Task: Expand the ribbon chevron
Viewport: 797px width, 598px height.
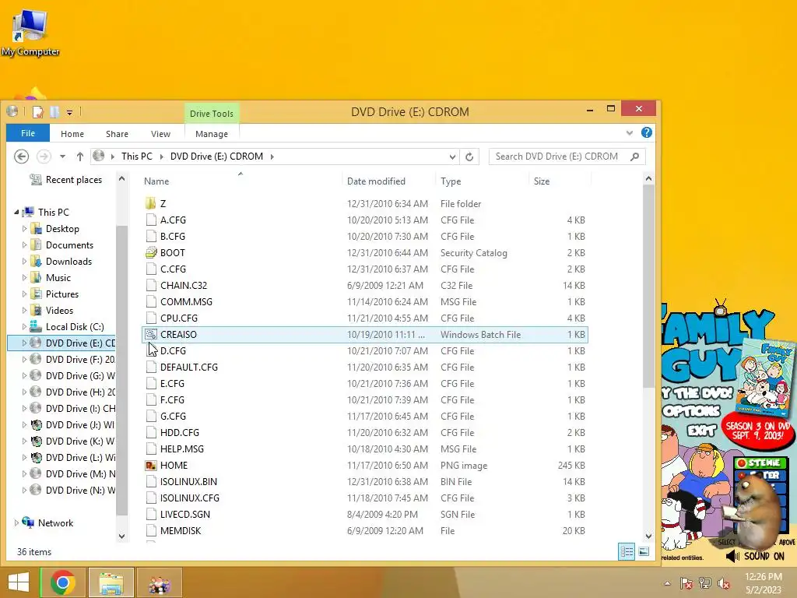Action: tap(630, 132)
